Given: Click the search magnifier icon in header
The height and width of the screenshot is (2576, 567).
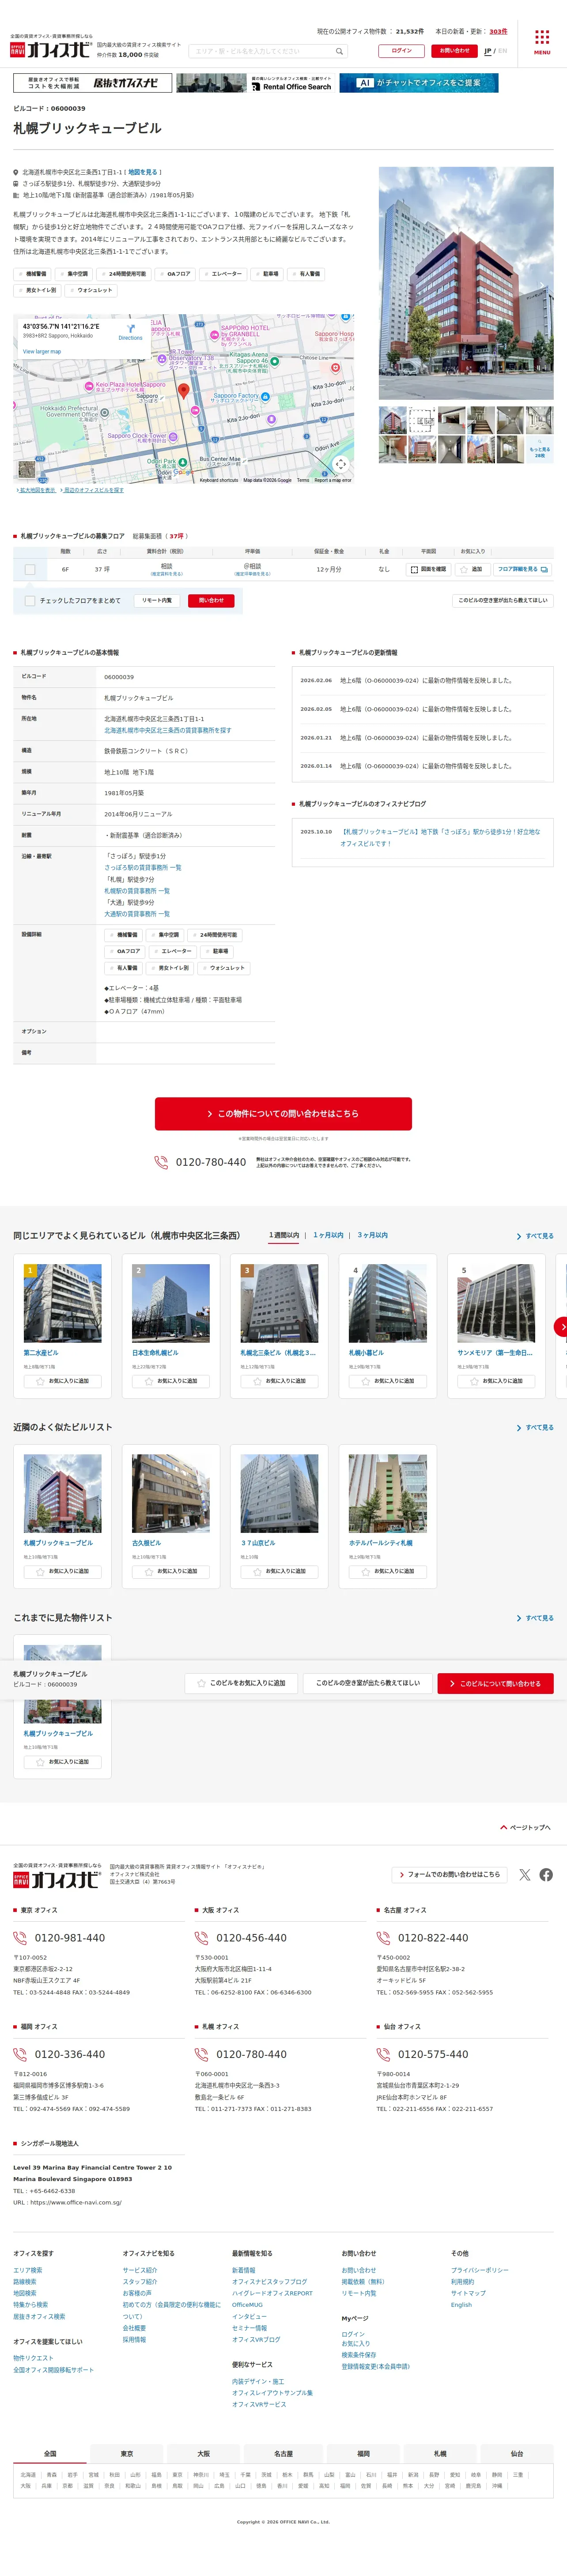Looking at the screenshot, I should pyautogui.click(x=340, y=51).
